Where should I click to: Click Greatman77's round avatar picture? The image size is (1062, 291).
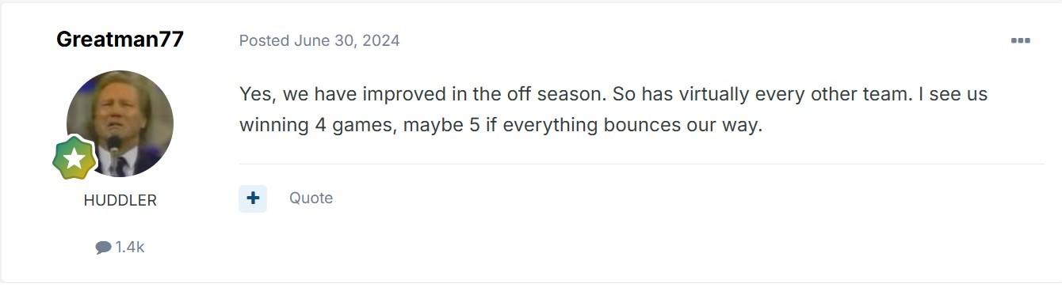click(x=120, y=123)
